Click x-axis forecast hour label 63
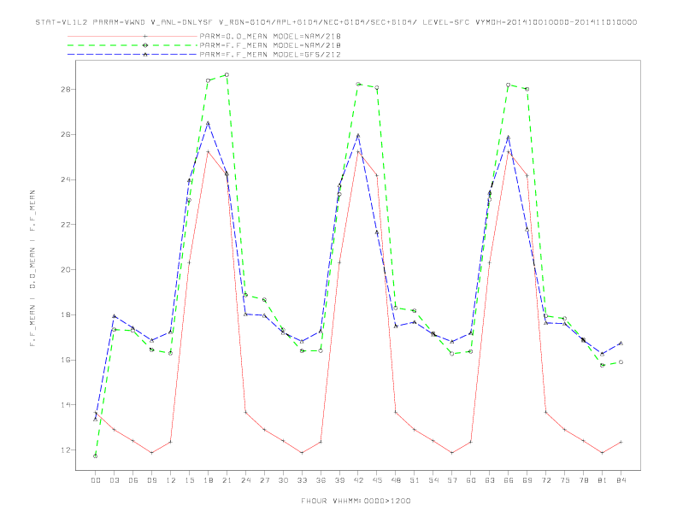 (x=490, y=480)
